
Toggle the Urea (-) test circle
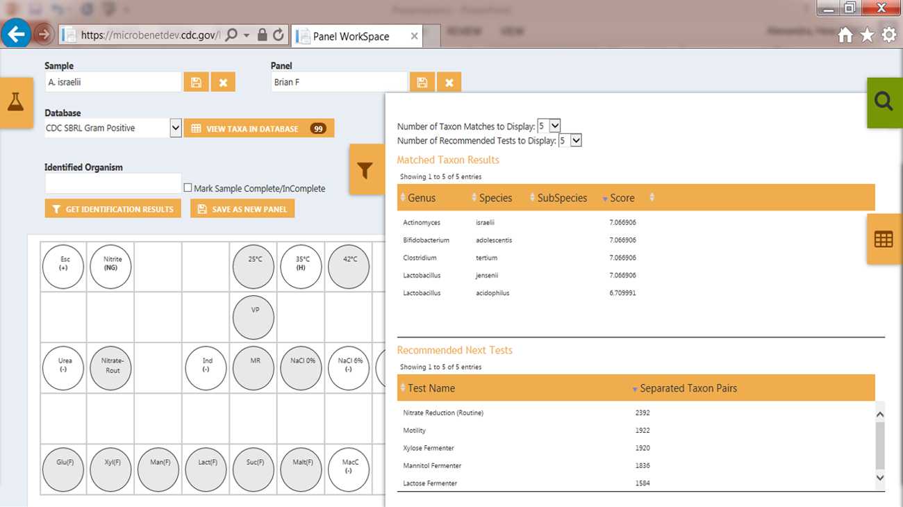point(63,367)
